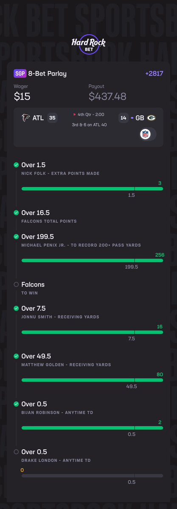Click the purple SGP badge
The image size is (177, 509).
pos(20,74)
